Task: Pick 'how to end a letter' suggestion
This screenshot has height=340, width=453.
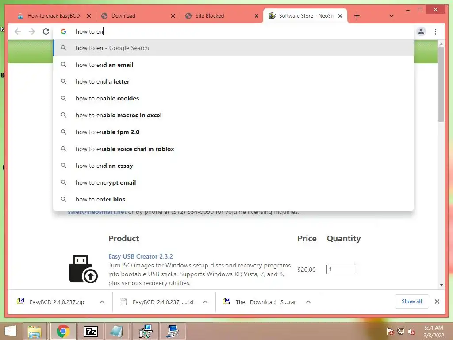Action: [234, 81]
